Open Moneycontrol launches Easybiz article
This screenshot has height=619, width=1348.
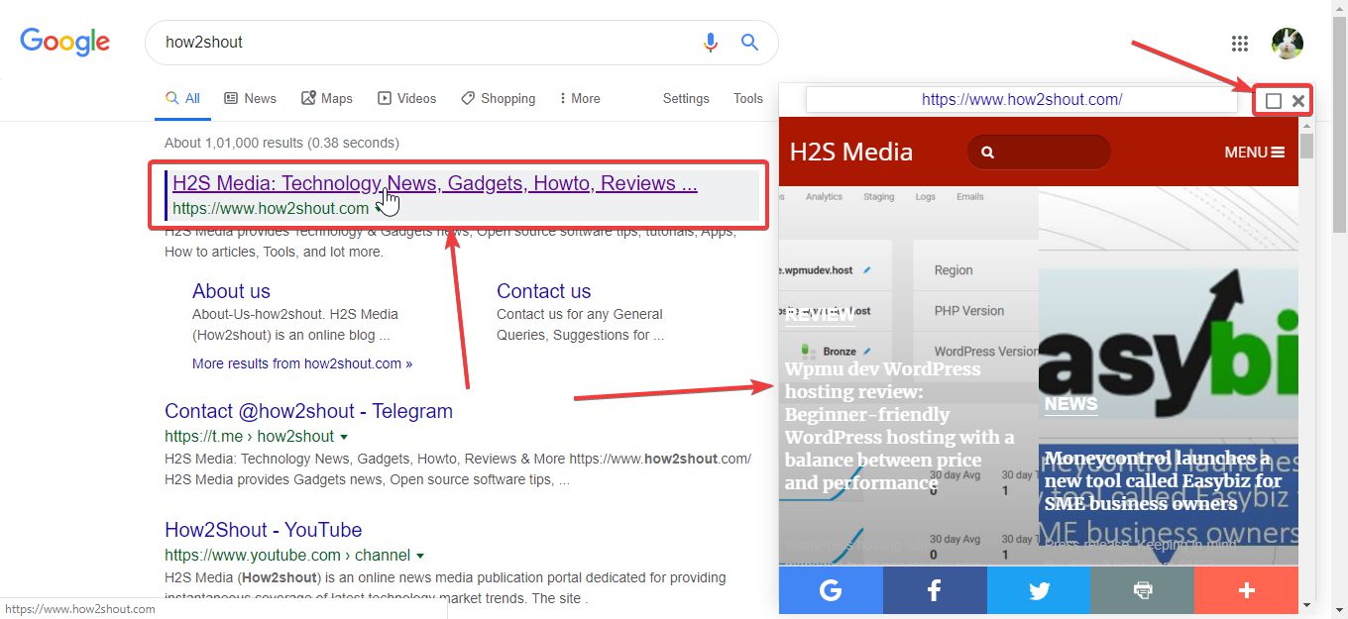[1163, 481]
